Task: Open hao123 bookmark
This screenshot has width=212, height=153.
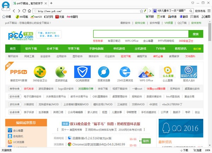Action: click(36, 17)
